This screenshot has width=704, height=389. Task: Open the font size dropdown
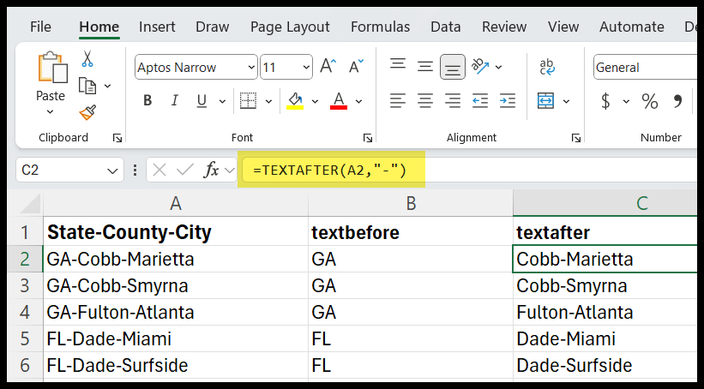point(307,68)
